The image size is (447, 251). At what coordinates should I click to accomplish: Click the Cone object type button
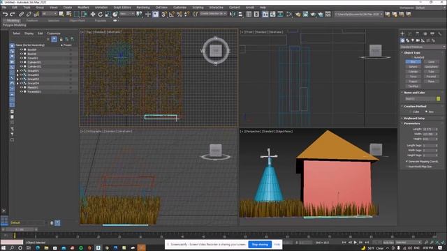click(431, 62)
